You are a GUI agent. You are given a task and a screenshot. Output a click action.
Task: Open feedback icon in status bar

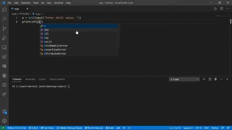click(223, 128)
